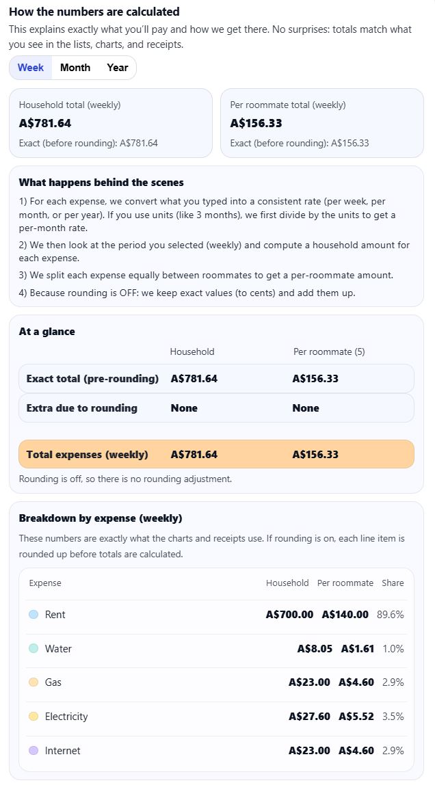Switch to the Month tab

pos(75,68)
